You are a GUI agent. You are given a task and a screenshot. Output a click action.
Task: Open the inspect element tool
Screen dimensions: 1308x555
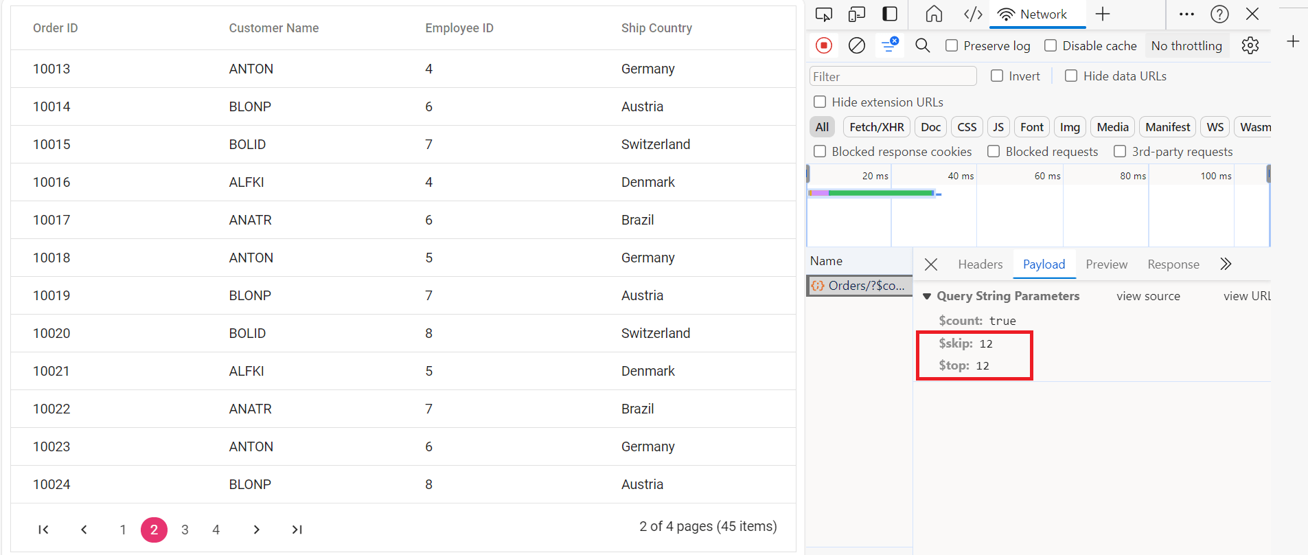pos(823,14)
